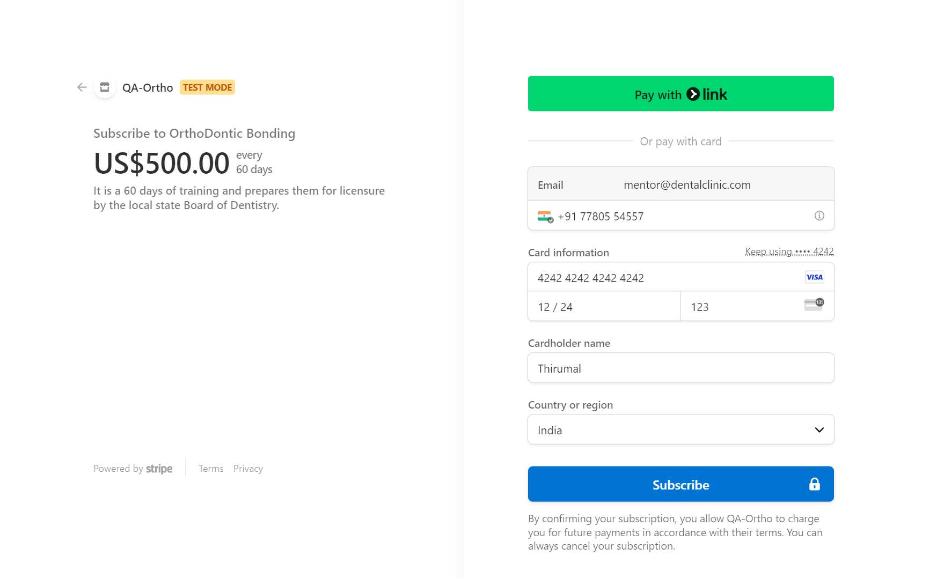This screenshot has height=578, width=944.
Task: Click the expiry date field
Action: tap(603, 307)
